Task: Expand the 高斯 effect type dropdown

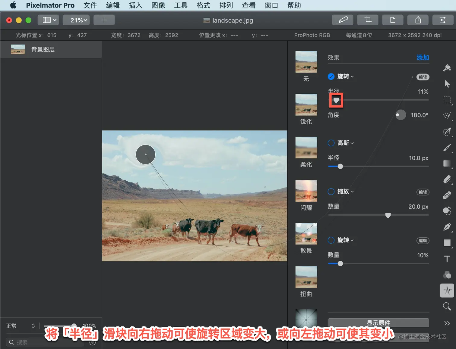Action: pos(346,143)
